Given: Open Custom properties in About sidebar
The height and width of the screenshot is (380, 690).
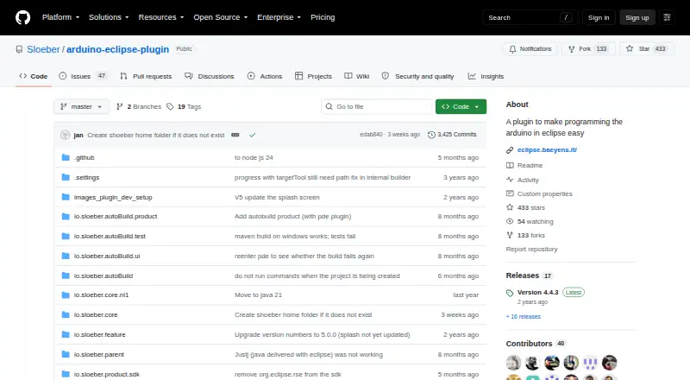Looking at the screenshot, I should (x=539, y=193).
